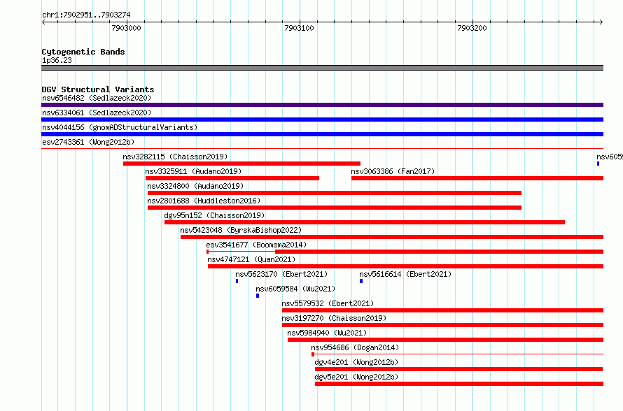Viewport: 623px width, 411px height.
Task: Select nsv3324800 (Audano2019) label
Action: click(x=195, y=186)
